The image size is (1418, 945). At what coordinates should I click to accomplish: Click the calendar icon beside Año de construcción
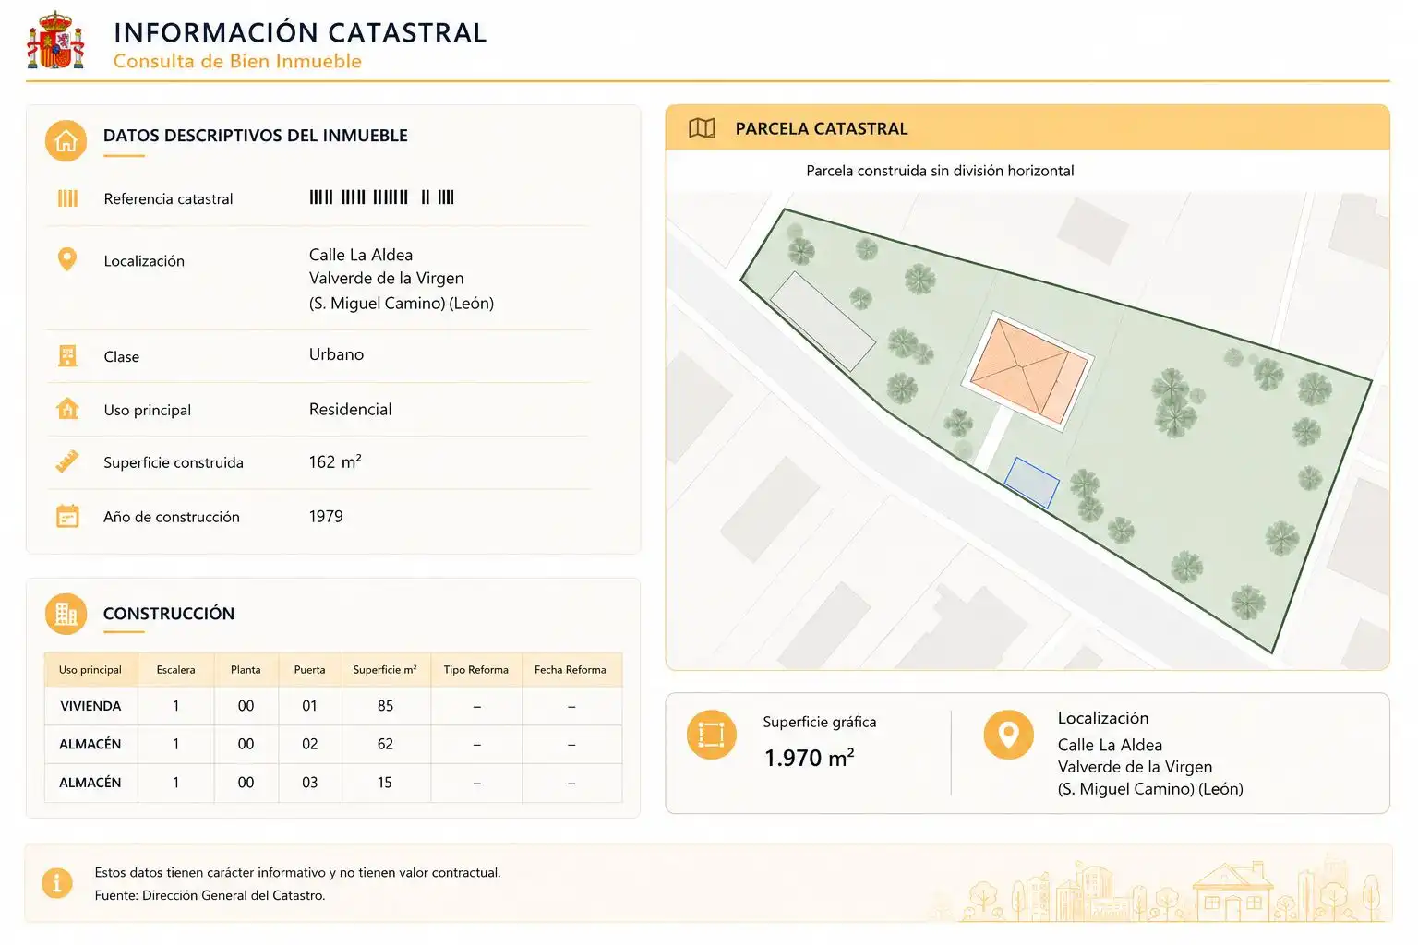(x=67, y=516)
